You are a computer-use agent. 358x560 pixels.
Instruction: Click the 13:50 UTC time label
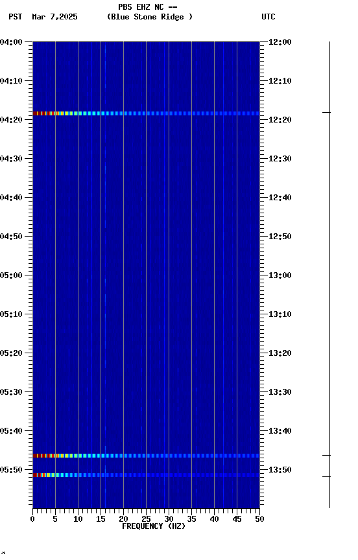click(280, 470)
